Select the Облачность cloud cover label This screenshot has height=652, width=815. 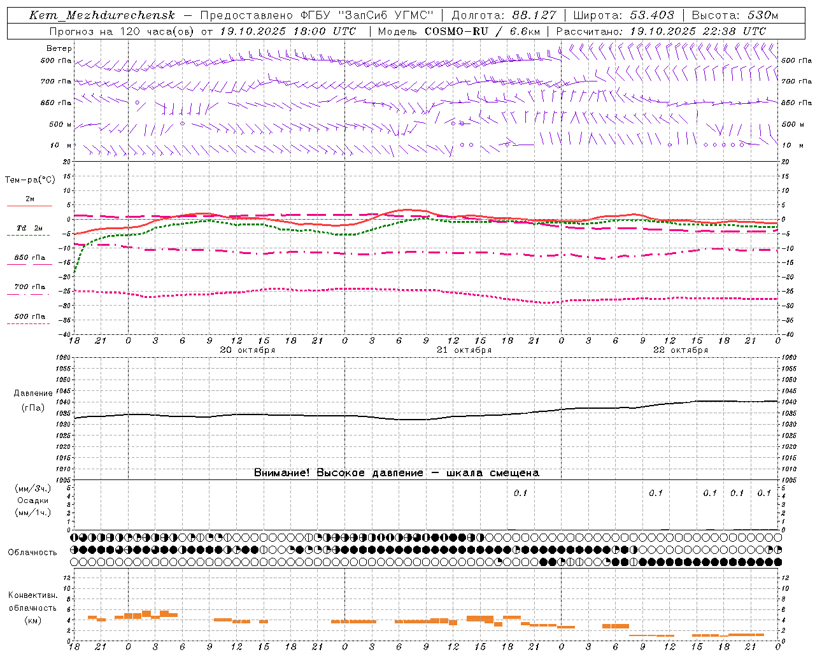click(x=32, y=552)
